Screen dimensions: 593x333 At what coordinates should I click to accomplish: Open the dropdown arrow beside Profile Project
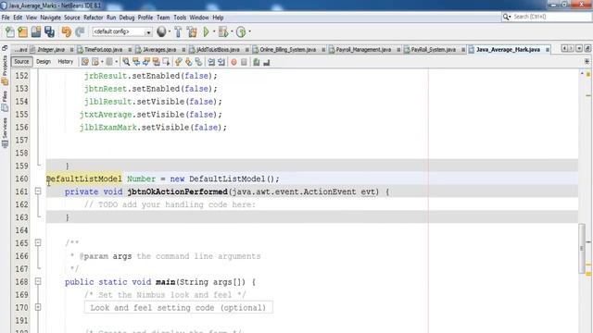249,32
